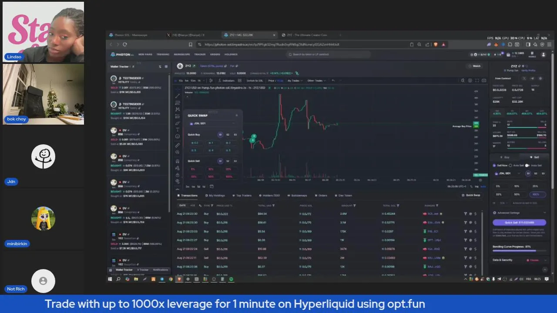557x313 pixels.
Task: Click the Telegram link icon for ZYZ
Action: point(532,78)
